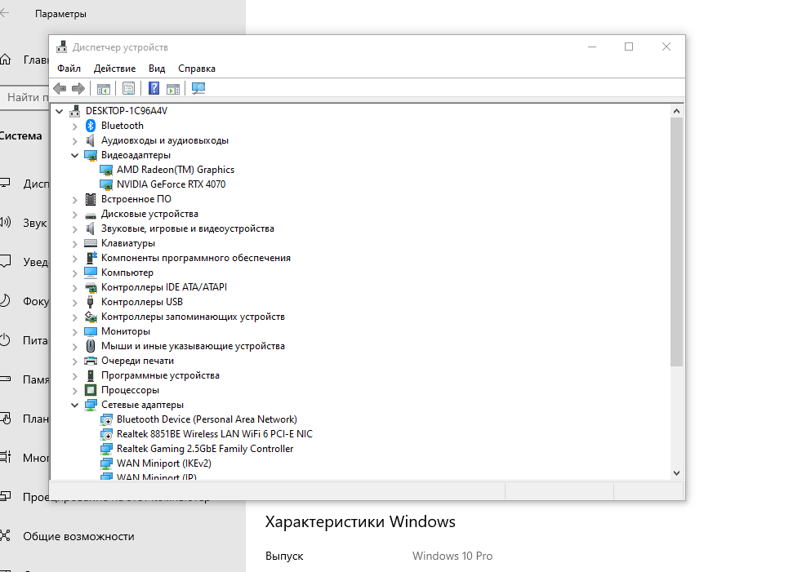Click the Forward arrow in Device Manager toolbar
This screenshot has width=793, height=572.
[78, 88]
